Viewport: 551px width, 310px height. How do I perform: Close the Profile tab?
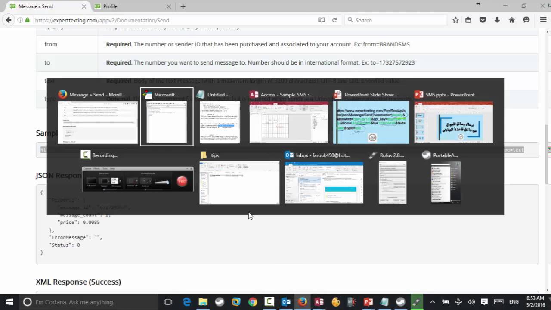pos(169,6)
